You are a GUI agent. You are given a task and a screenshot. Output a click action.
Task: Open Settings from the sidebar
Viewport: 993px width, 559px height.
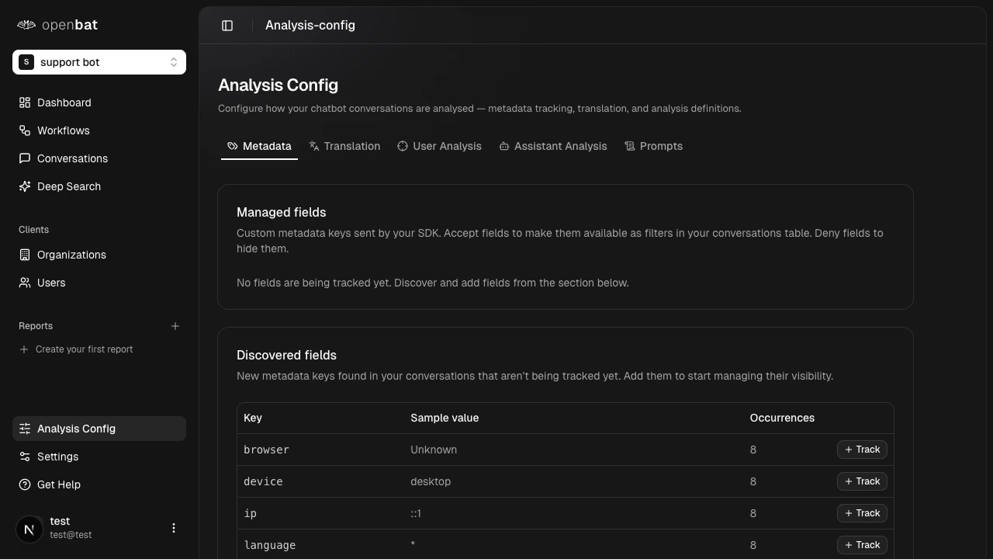point(57,457)
